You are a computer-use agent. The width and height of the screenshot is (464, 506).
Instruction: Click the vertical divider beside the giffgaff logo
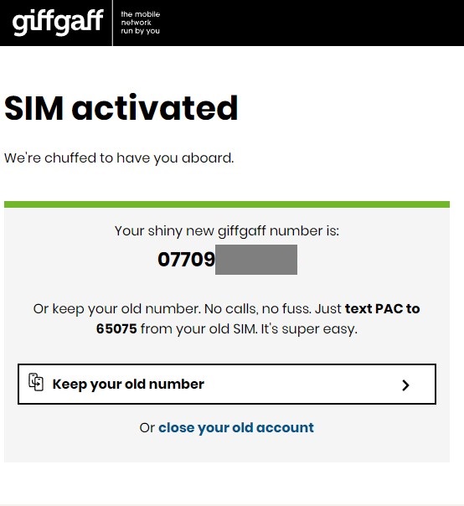112,23
